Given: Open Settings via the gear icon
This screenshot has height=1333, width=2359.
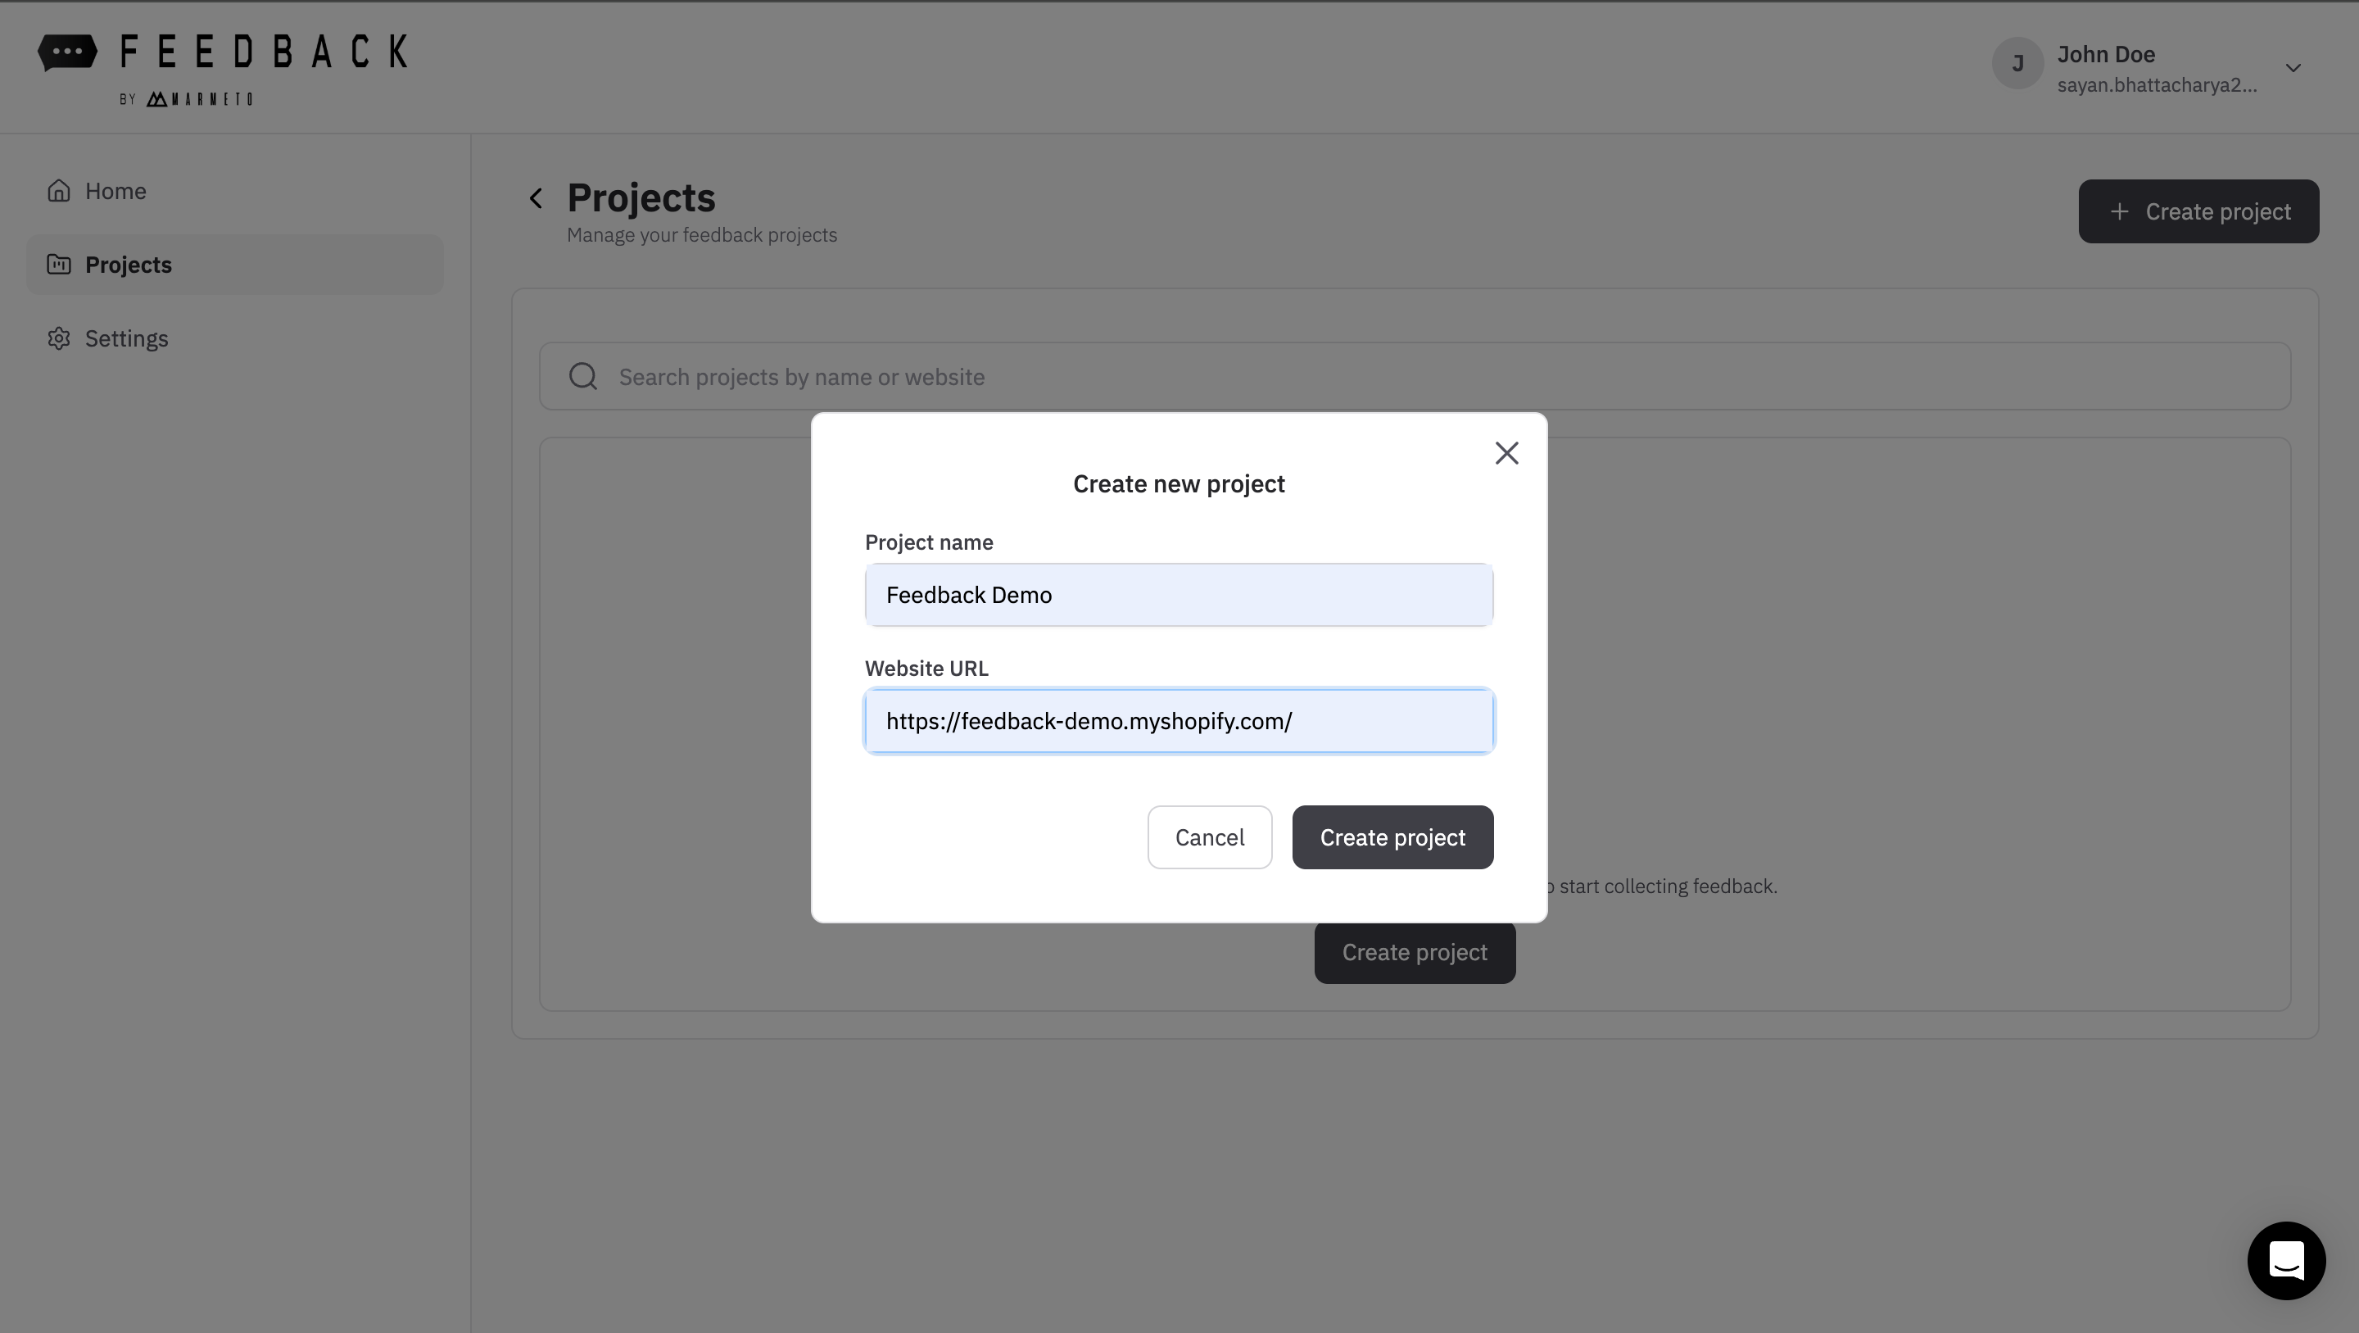Looking at the screenshot, I should pyautogui.click(x=59, y=338).
